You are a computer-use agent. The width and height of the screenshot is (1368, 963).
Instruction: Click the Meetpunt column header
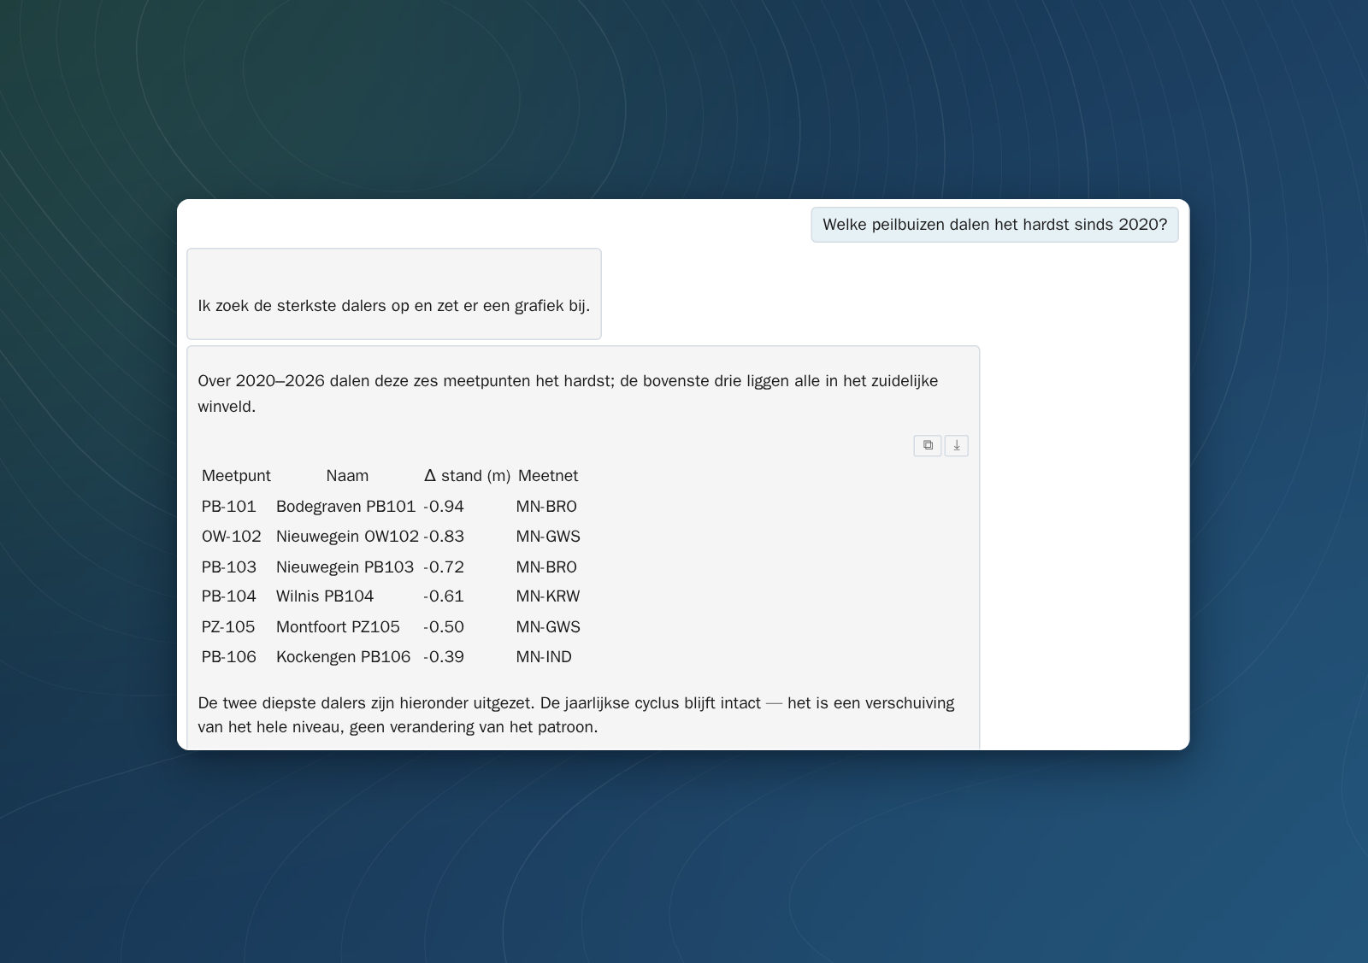point(236,476)
